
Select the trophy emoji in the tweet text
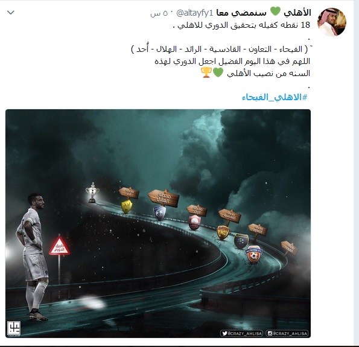pyautogui.click(x=206, y=72)
